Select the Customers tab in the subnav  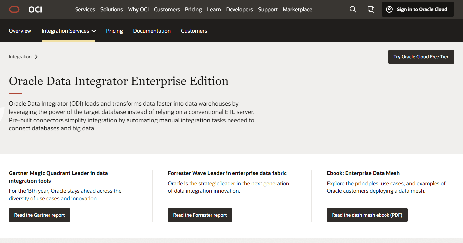(194, 31)
